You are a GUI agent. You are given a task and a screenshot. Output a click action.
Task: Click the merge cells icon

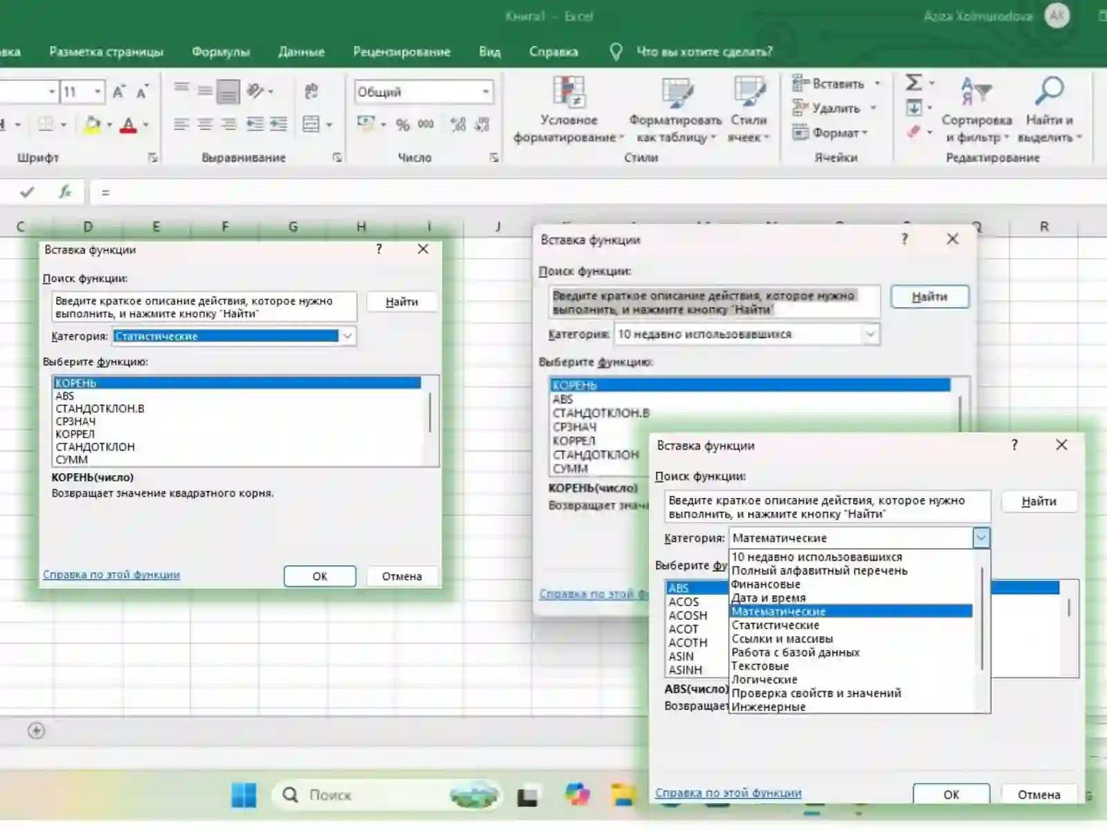click(x=311, y=124)
